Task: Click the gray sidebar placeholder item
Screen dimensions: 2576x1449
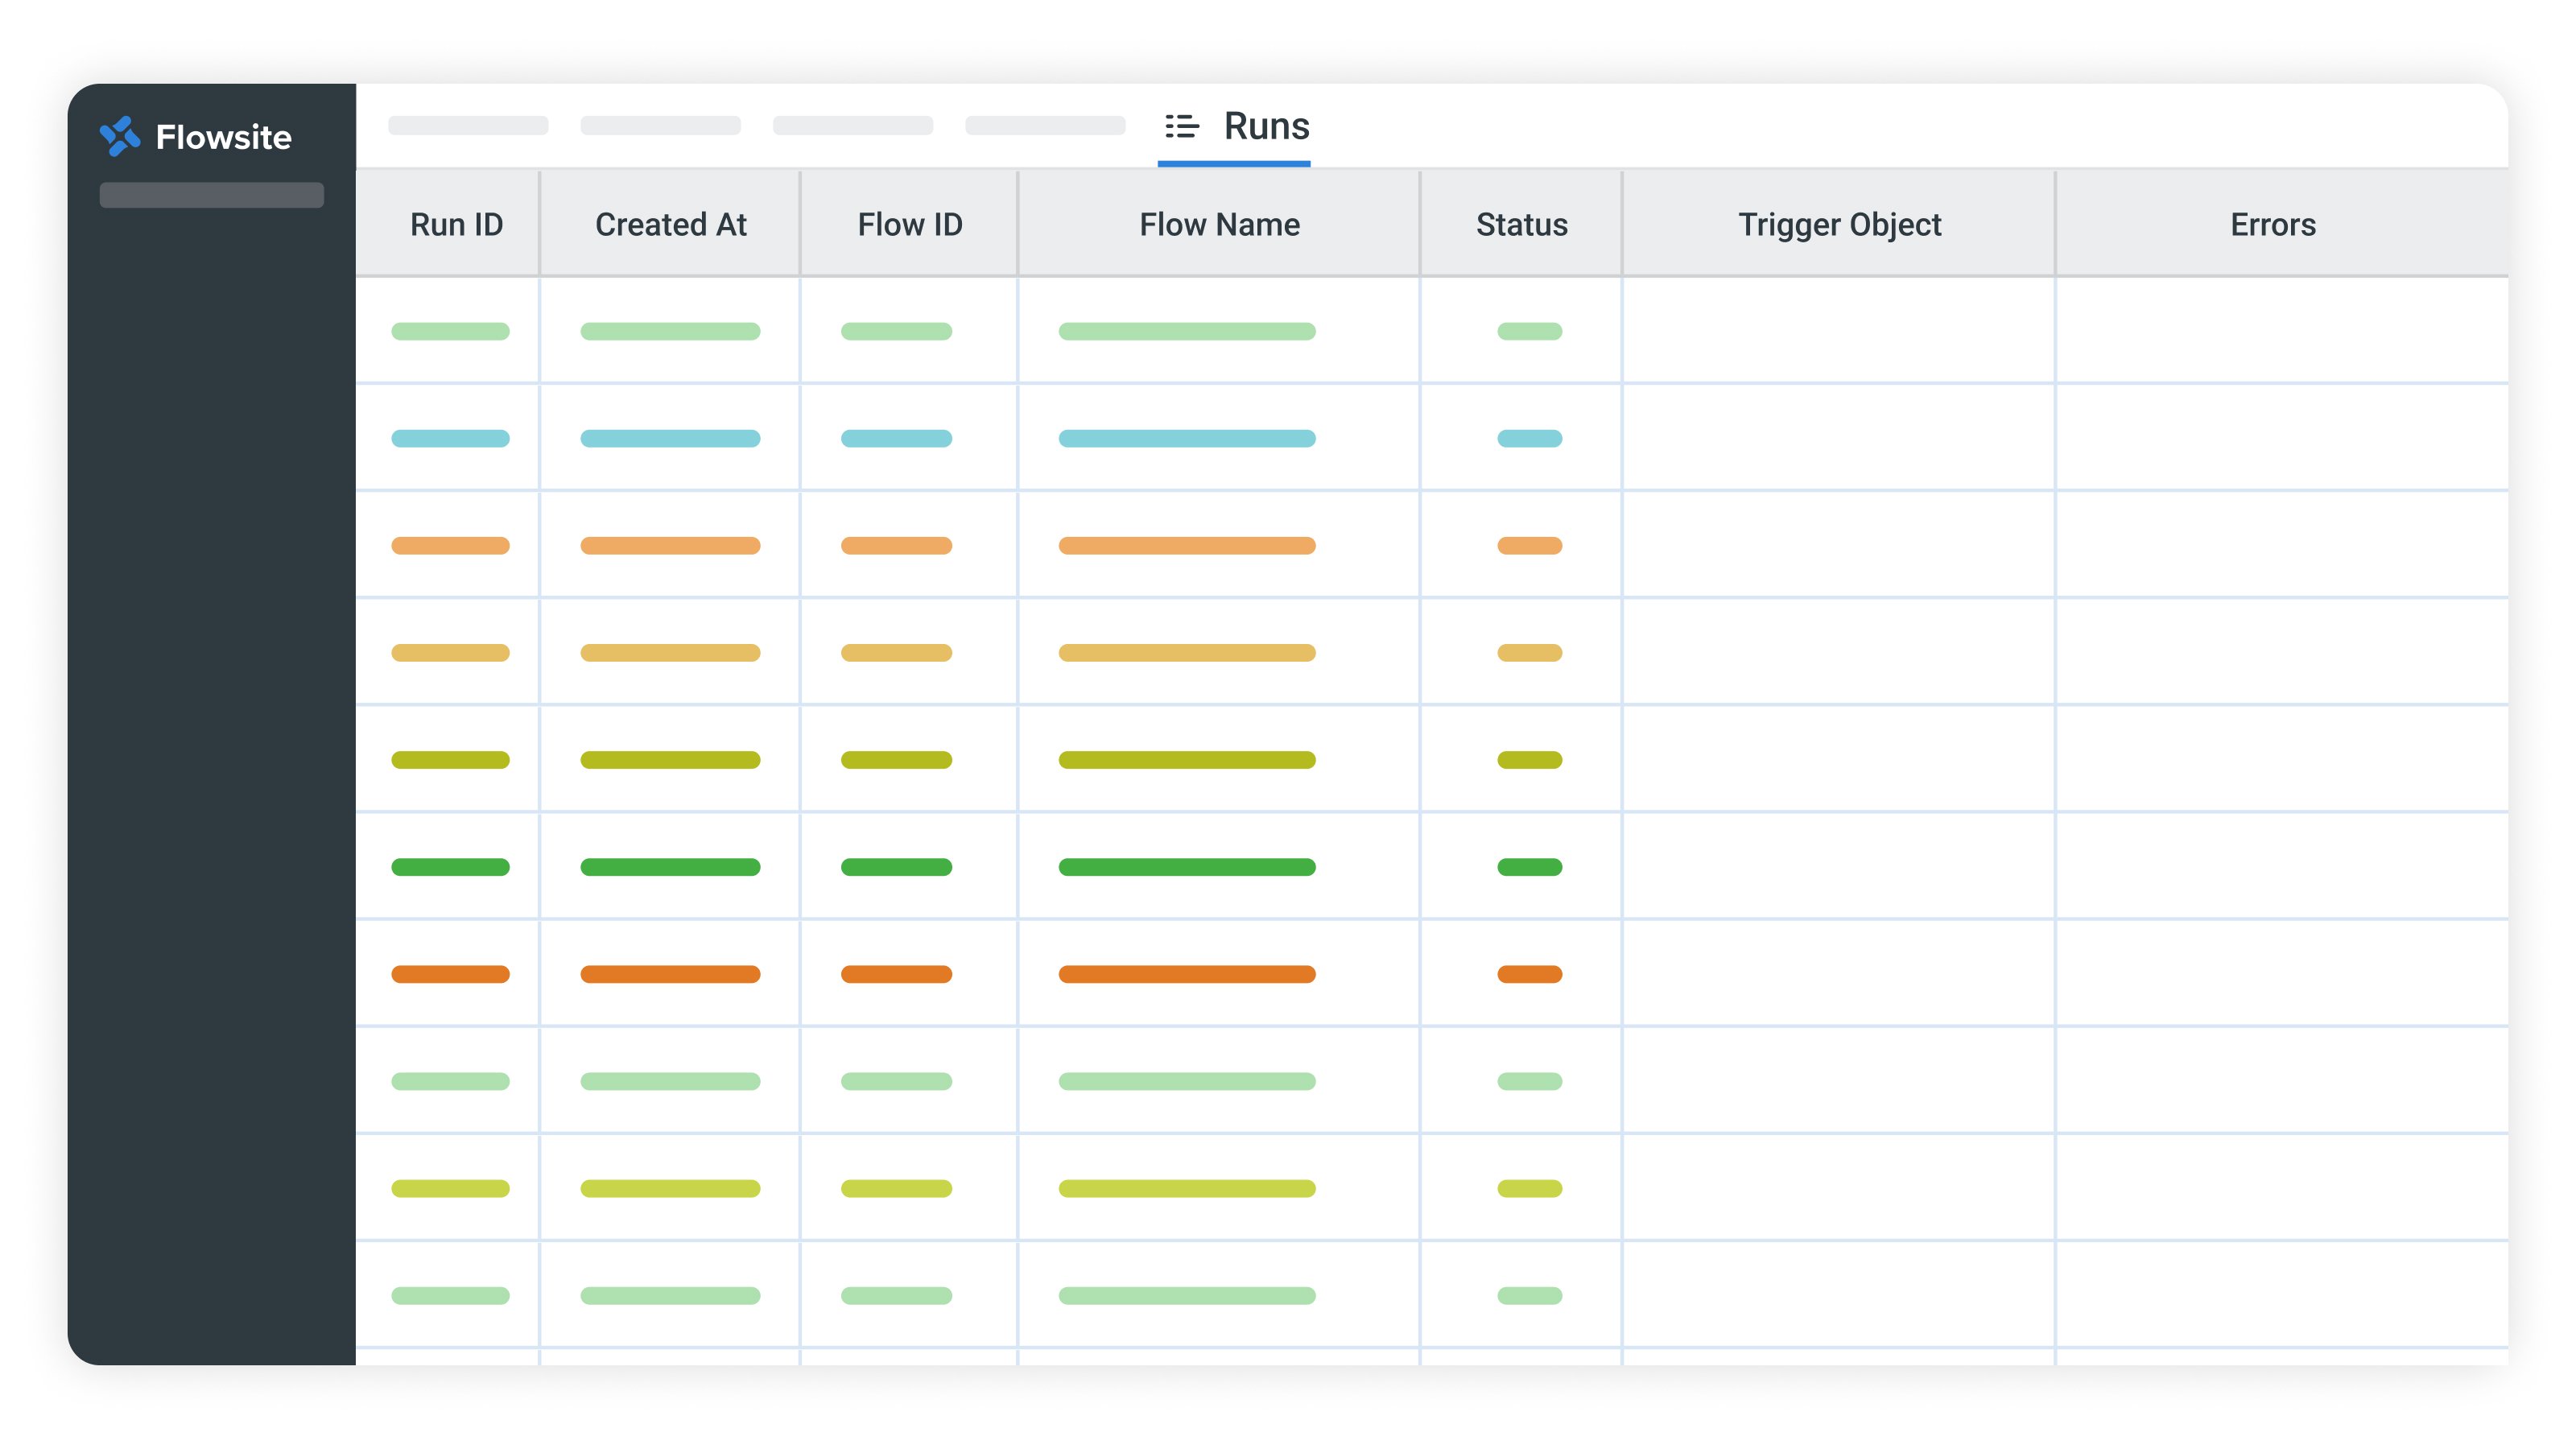Action: pyautogui.click(x=211, y=195)
